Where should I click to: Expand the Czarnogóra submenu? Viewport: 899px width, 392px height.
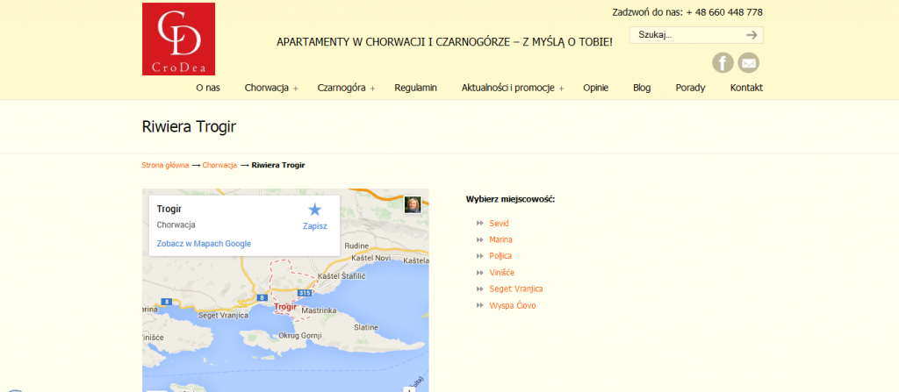click(x=372, y=89)
